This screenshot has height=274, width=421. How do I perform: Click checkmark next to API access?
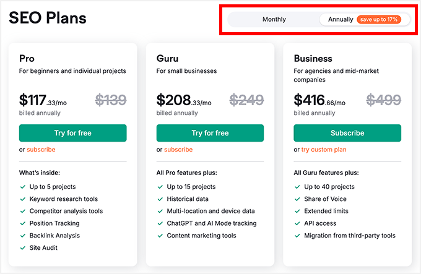(297, 223)
